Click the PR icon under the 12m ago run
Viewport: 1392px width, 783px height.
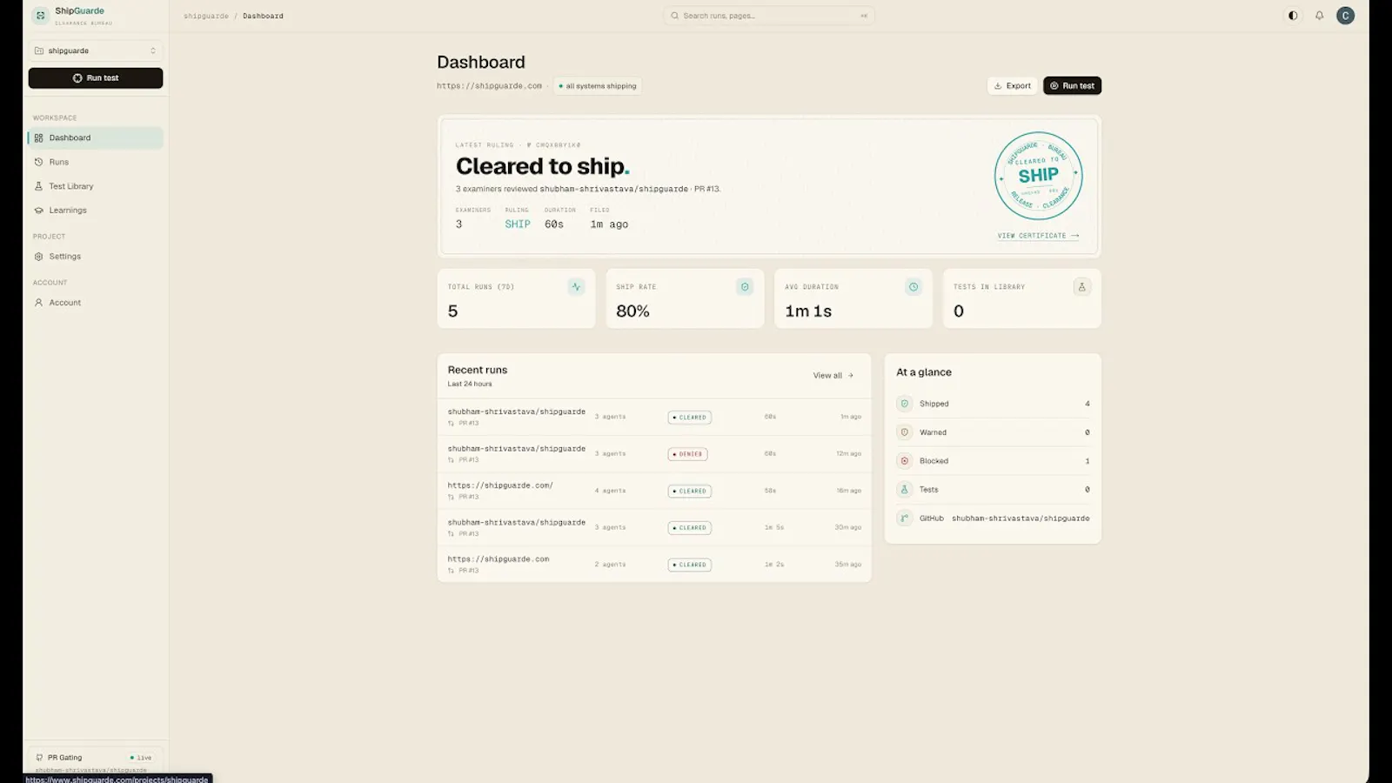coord(451,460)
